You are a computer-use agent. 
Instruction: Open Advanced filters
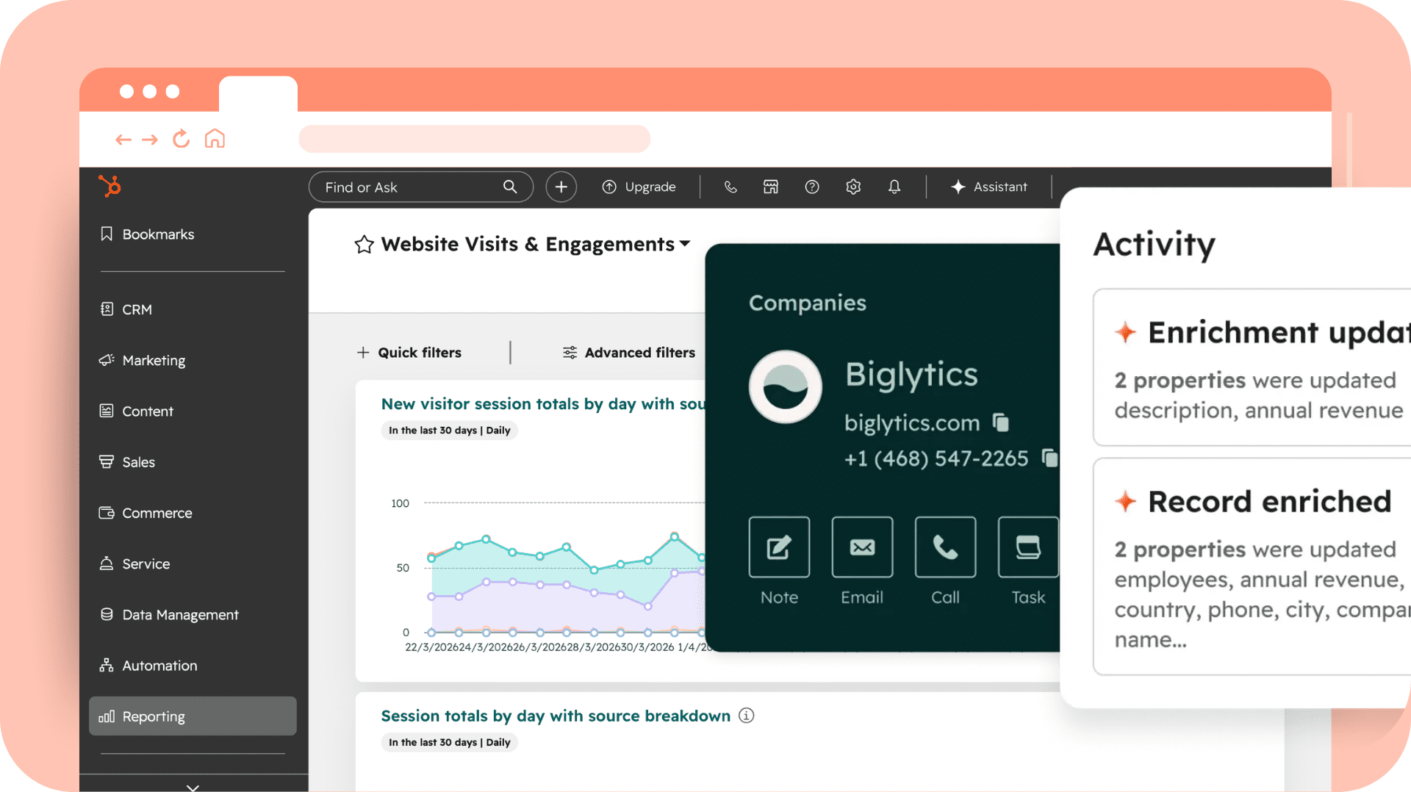628,353
